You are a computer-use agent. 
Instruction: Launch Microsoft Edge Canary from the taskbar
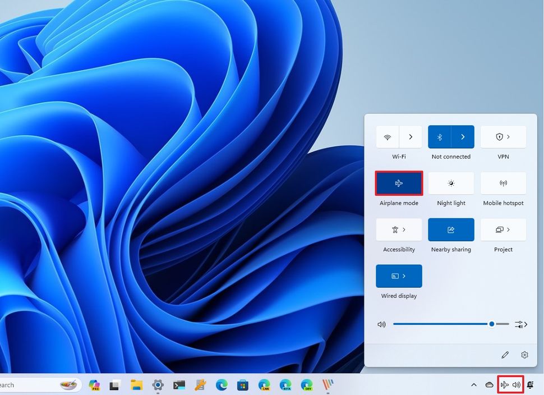click(x=264, y=385)
